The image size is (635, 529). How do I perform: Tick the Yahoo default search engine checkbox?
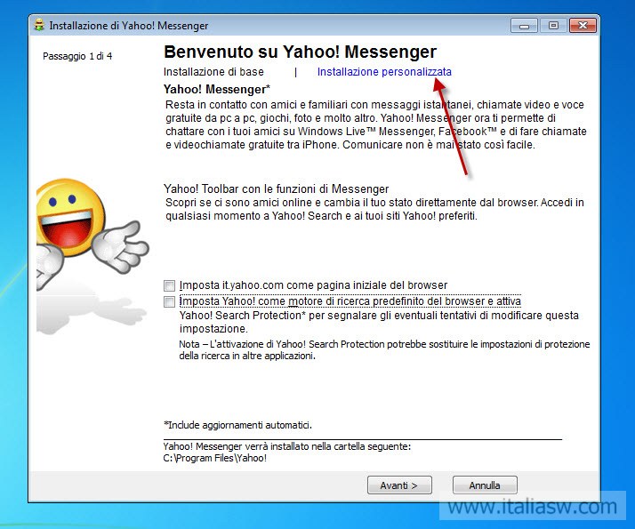[x=169, y=302]
